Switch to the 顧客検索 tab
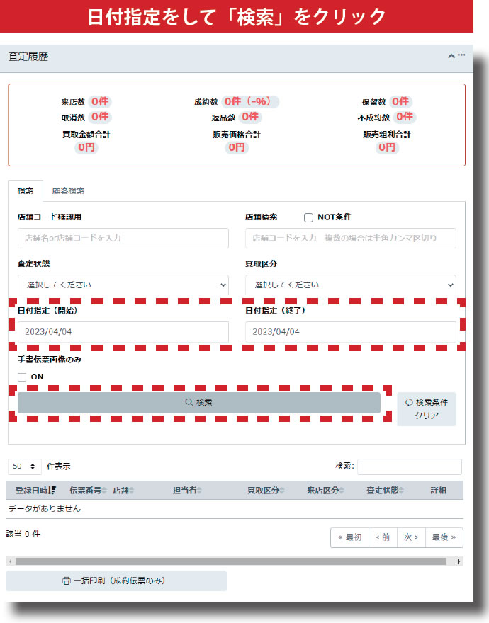The height and width of the screenshot is (623, 489). (x=68, y=190)
